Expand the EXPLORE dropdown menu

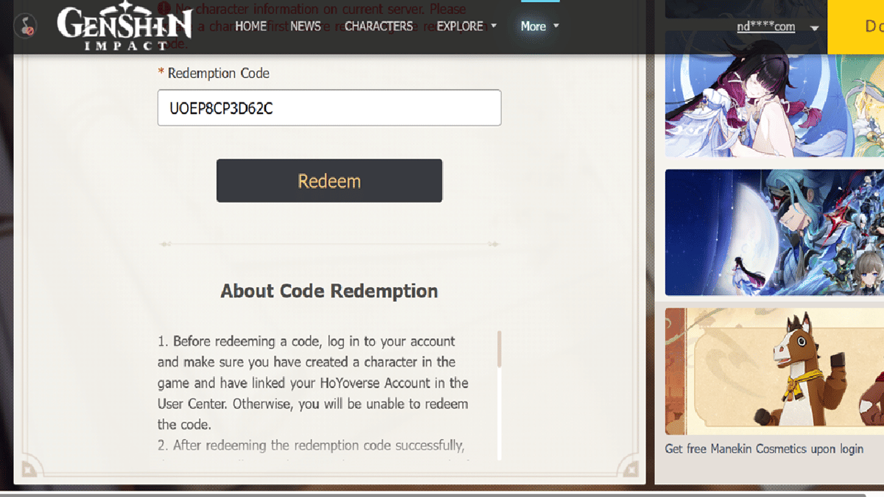tap(466, 26)
